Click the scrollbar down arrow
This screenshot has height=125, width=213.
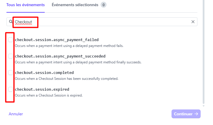click(x=204, y=106)
